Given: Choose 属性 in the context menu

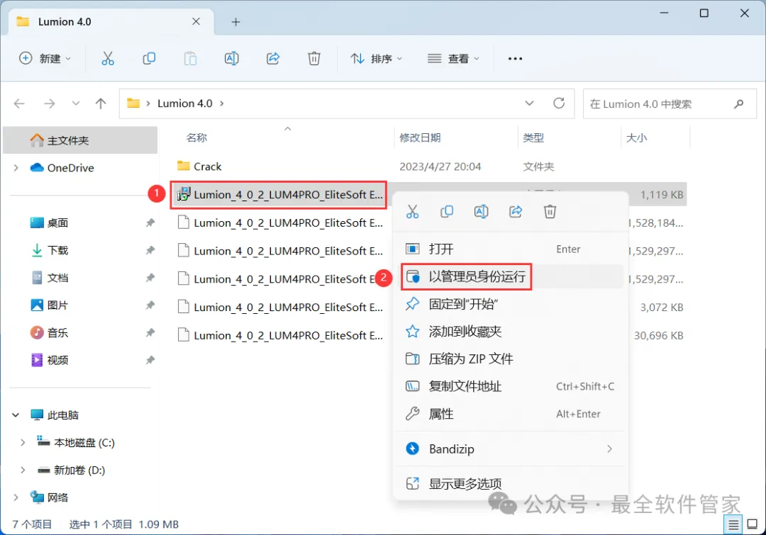Looking at the screenshot, I should pyautogui.click(x=510, y=413).
